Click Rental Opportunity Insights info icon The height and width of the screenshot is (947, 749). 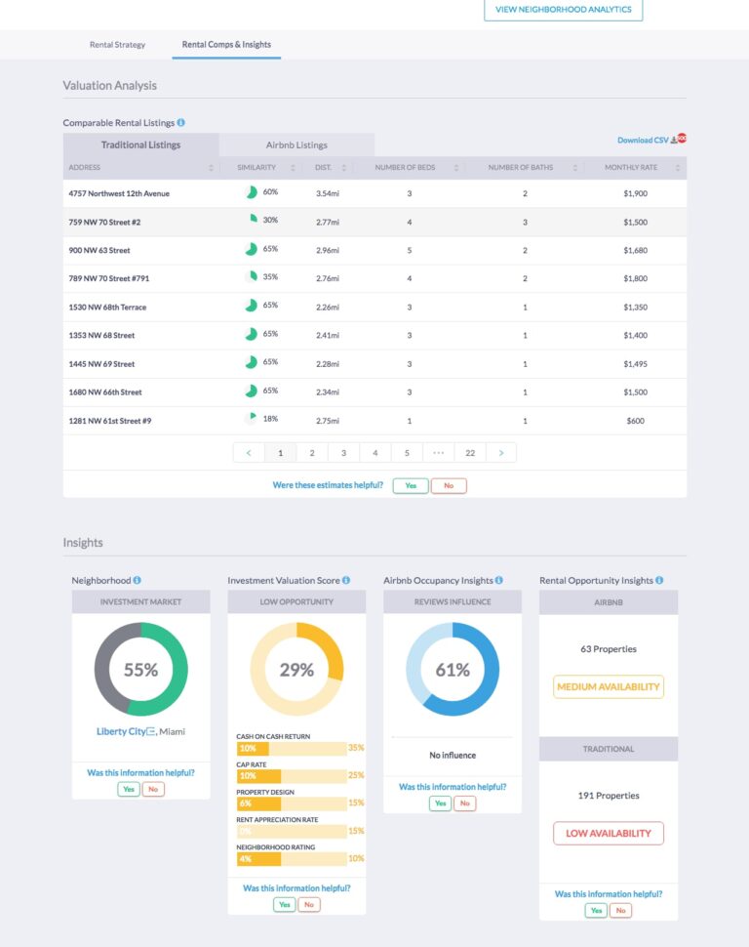pos(660,580)
